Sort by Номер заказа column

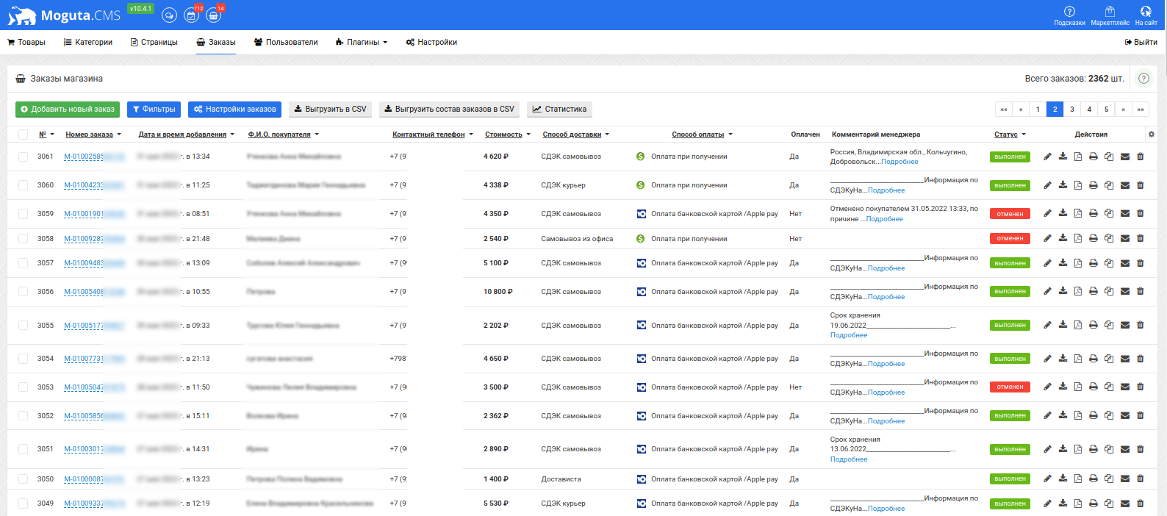(x=93, y=135)
